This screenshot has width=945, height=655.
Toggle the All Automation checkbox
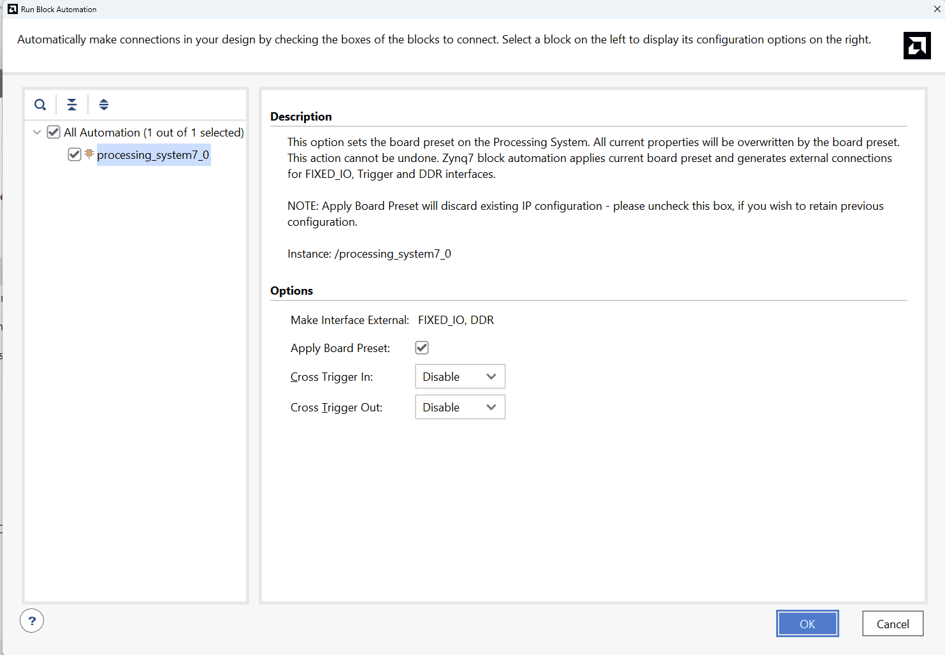(x=54, y=132)
